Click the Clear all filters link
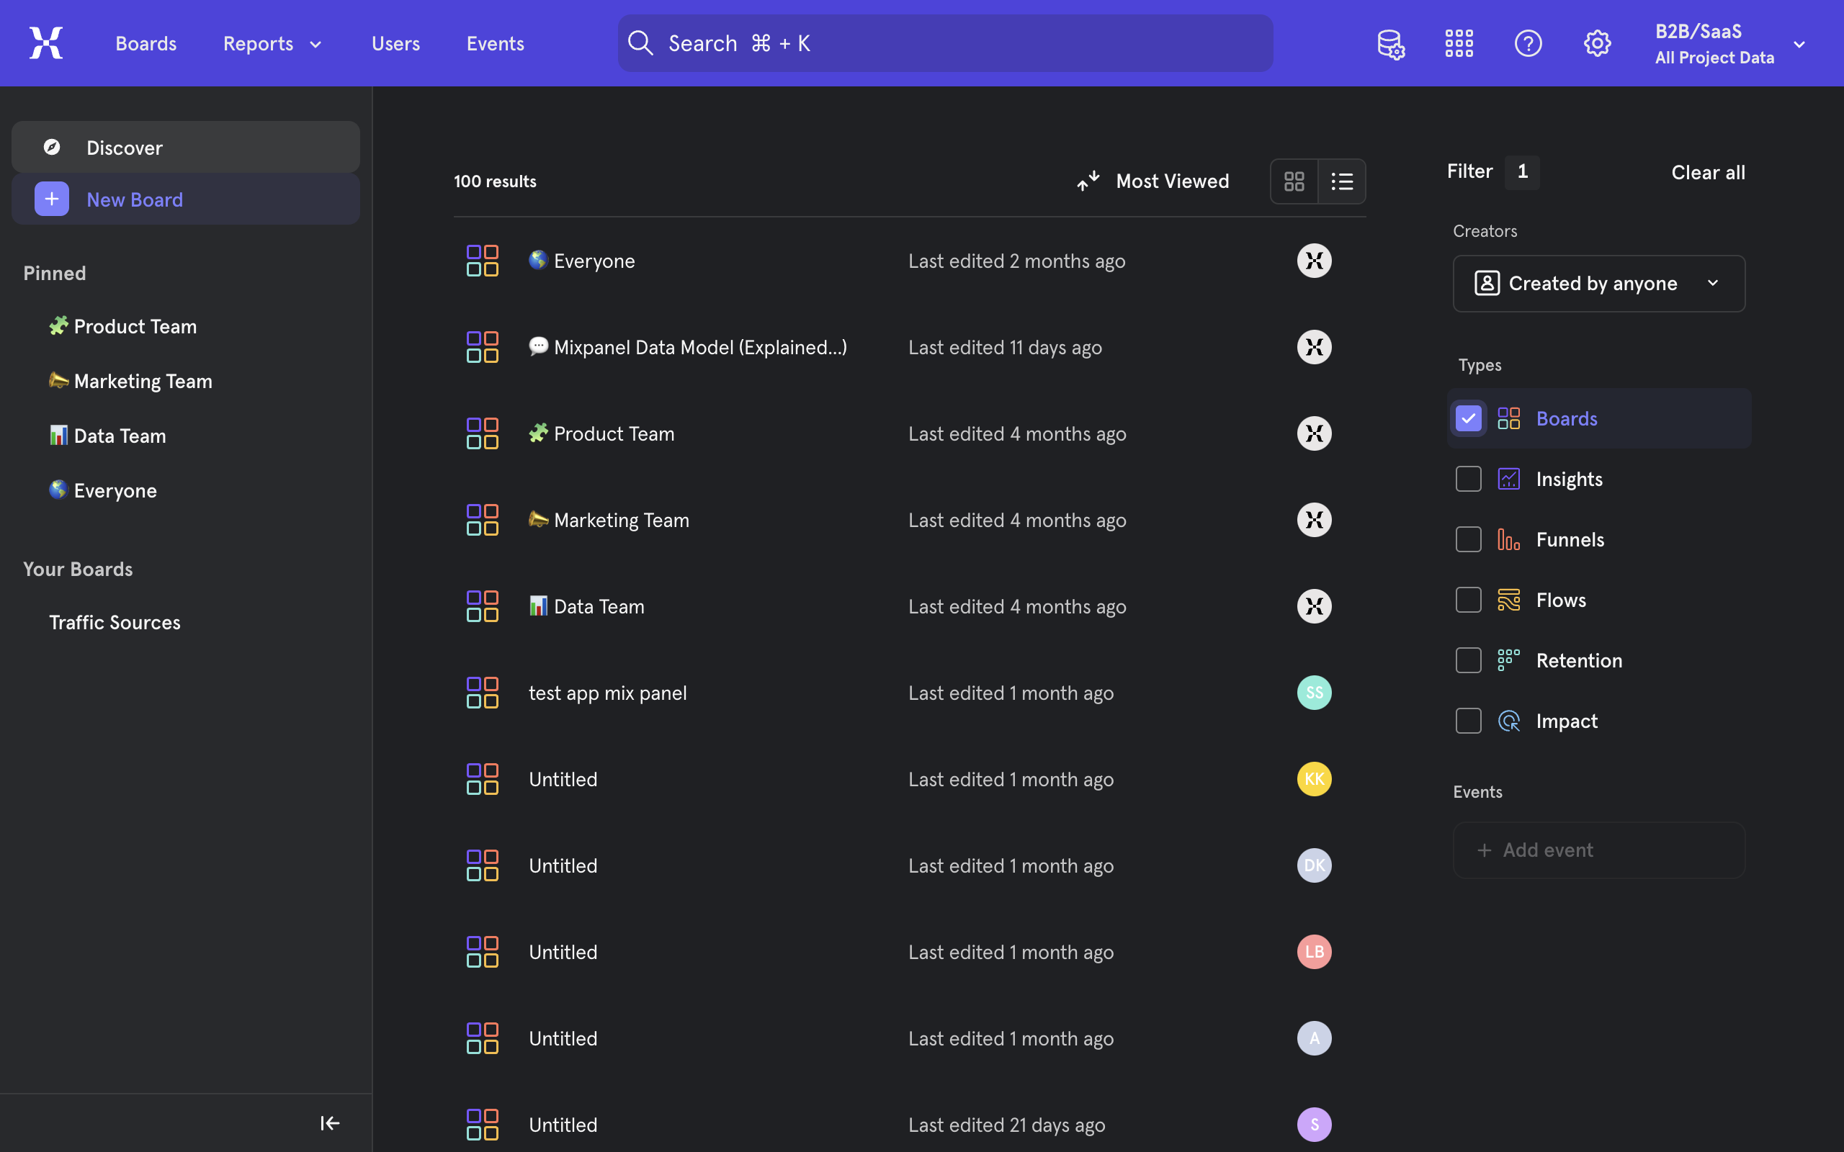The image size is (1844, 1152). point(1708,172)
